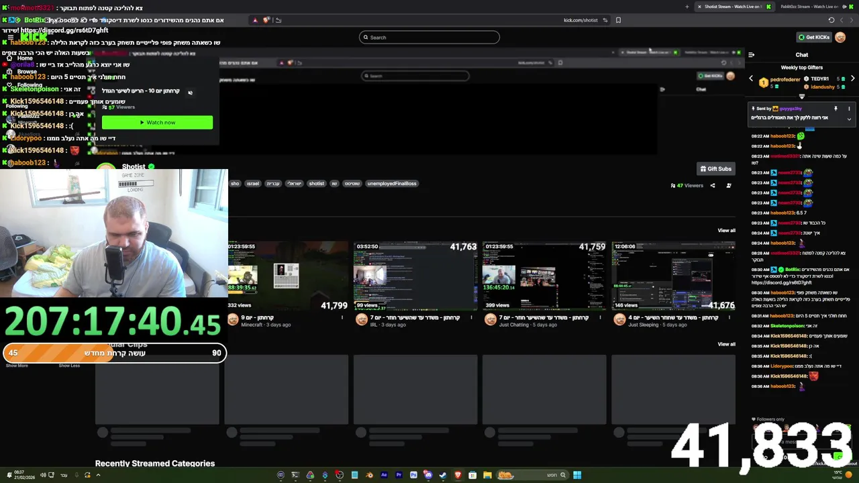Click the idandushy top gifter name
Viewport: 859px width, 483px height.
tap(823, 87)
